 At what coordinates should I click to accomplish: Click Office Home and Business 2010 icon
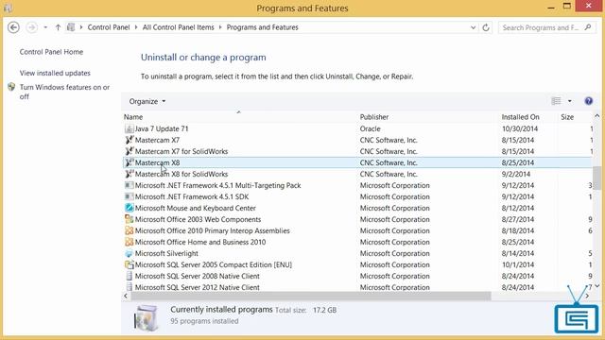tap(130, 242)
